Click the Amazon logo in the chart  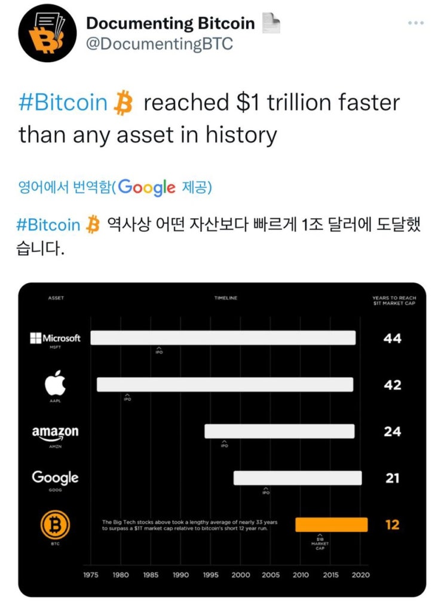click(55, 431)
